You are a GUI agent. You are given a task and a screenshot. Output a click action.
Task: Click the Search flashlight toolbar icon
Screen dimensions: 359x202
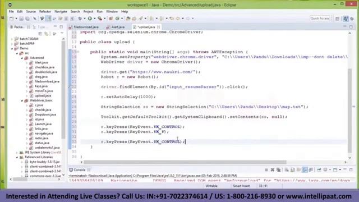click(141, 19)
